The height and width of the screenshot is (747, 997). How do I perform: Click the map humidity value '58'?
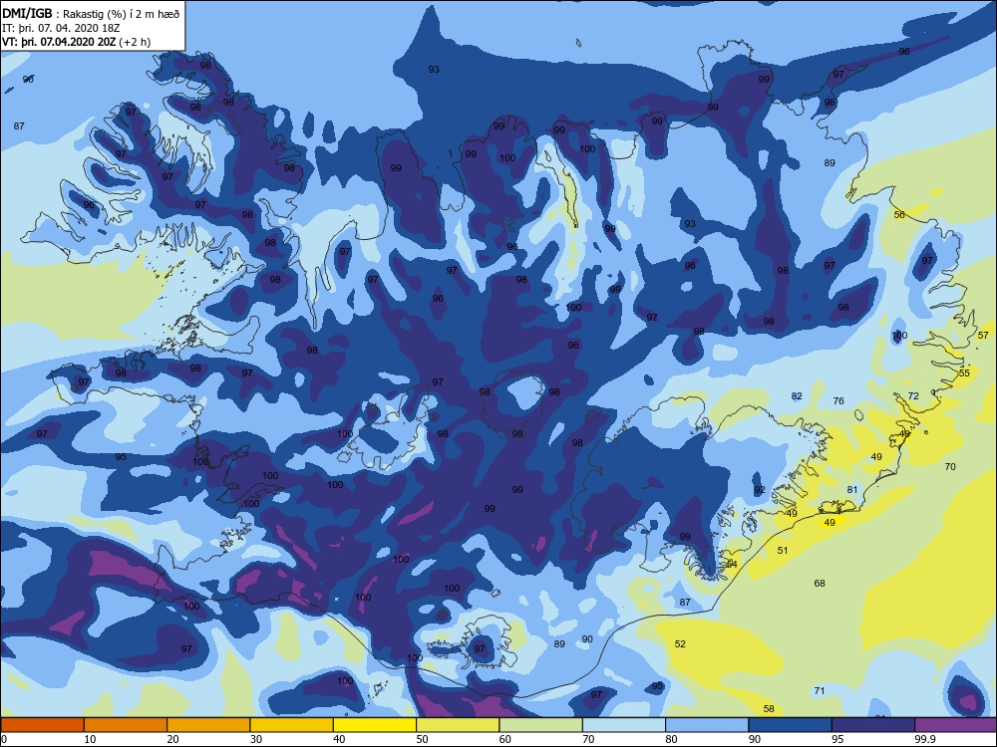(x=769, y=709)
